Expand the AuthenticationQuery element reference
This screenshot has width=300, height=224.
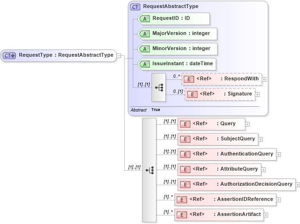pos(279,155)
